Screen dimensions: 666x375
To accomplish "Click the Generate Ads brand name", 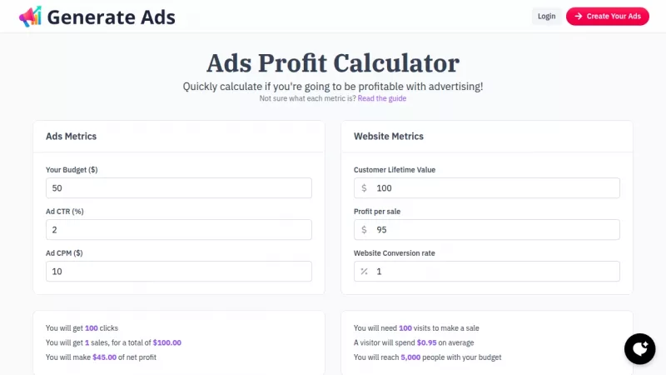I will [111, 16].
